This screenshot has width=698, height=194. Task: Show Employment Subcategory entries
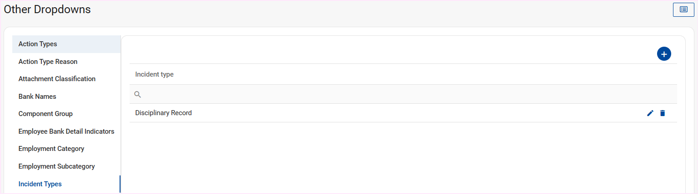coord(56,166)
